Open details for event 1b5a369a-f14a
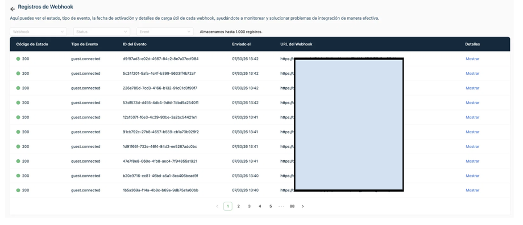Viewport: 523px width, 225px height. 472,190
